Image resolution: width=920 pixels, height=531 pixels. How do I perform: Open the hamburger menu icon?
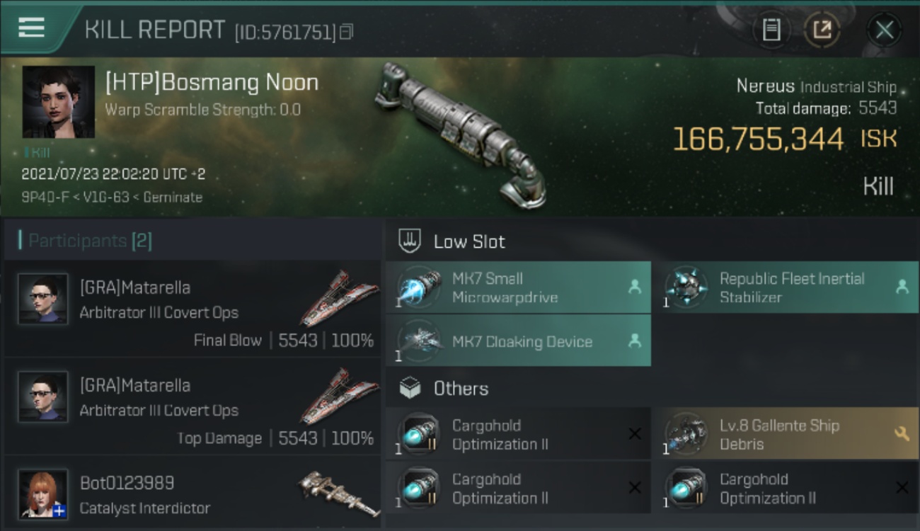31,28
